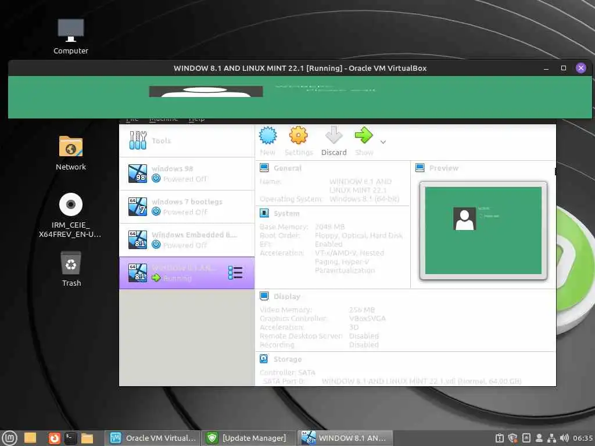595x446 pixels.
Task: Click Controller: SATA text in Storage
Action: click(x=288, y=372)
